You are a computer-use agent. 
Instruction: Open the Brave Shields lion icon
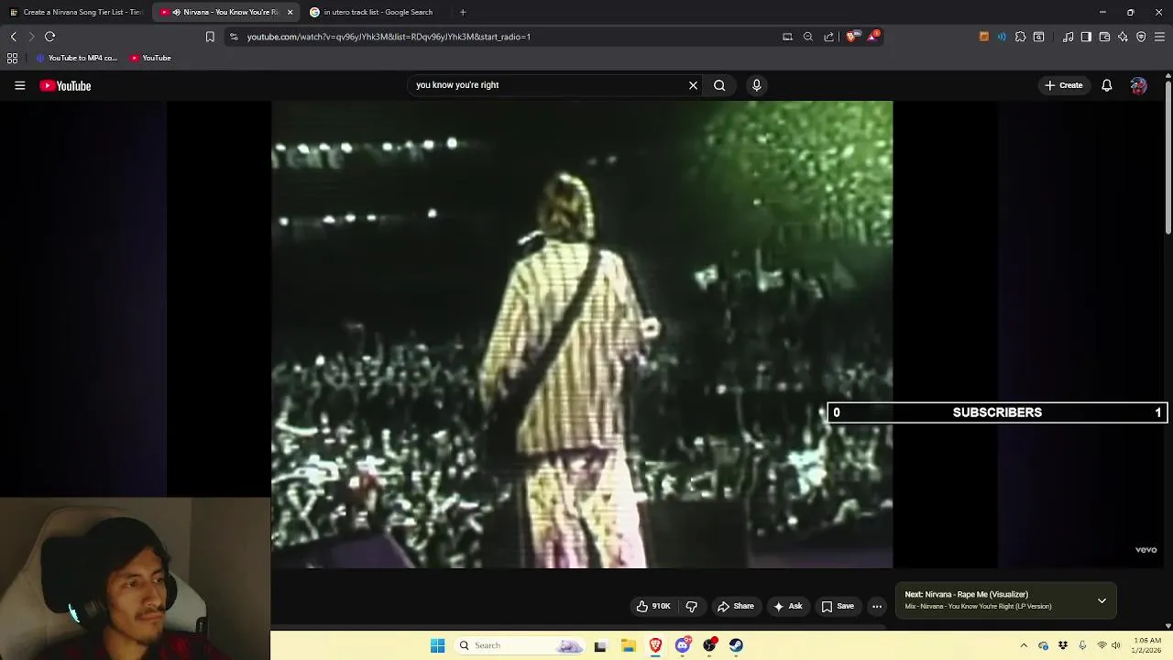(851, 37)
